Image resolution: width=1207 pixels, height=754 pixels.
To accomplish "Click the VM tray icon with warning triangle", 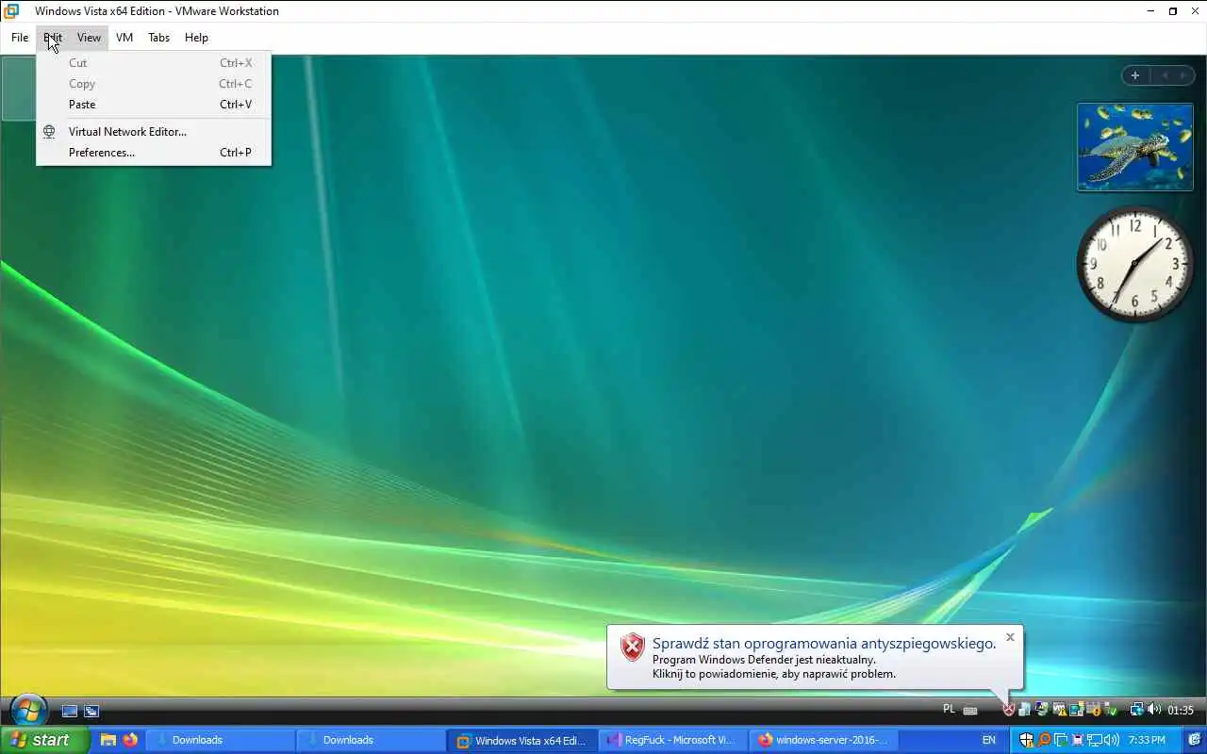I will (x=1060, y=709).
